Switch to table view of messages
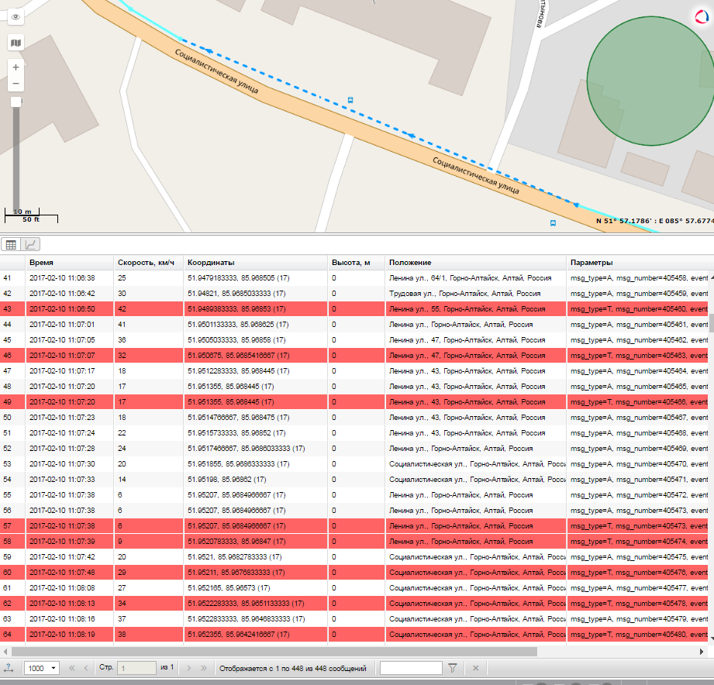This screenshot has height=685, width=714. [x=12, y=244]
